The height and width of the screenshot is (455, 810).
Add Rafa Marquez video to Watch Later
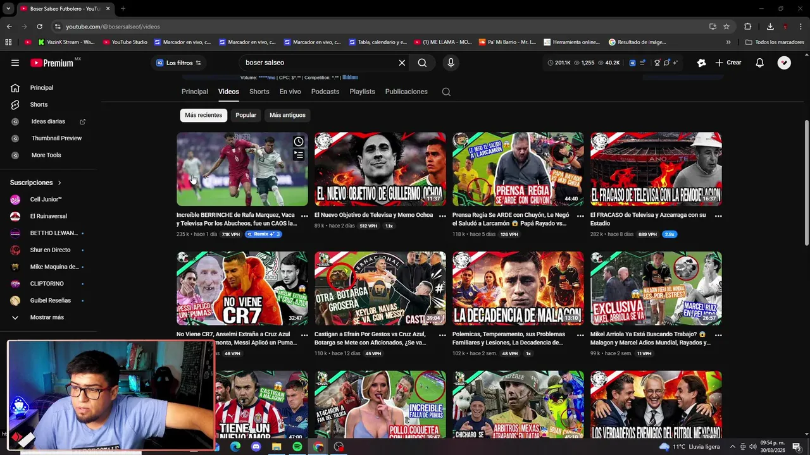[299, 142]
